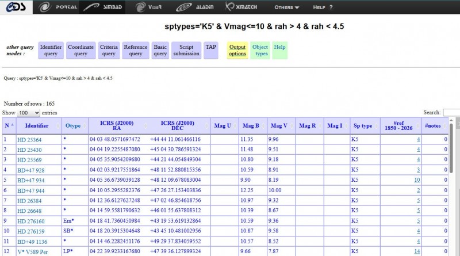Screen dimensions: 460x256
Task: Sort table by N column
Action: pyautogui.click(x=9, y=125)
